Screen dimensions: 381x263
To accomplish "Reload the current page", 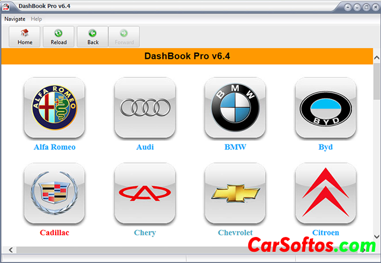I will pos(59,37).
